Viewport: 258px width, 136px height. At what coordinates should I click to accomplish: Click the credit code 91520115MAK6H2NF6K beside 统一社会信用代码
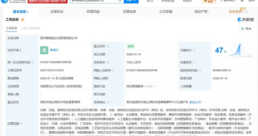[x=56, y=62]
